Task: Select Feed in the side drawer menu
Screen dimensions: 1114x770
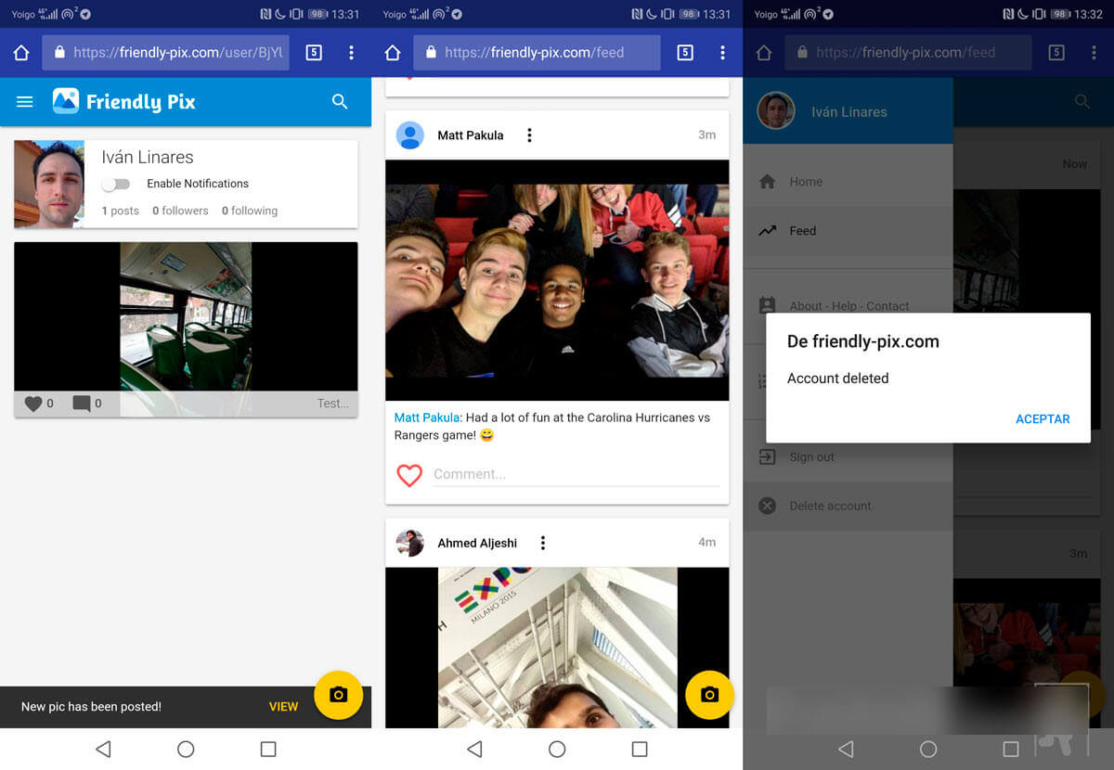Action: (x=802, y=231)
